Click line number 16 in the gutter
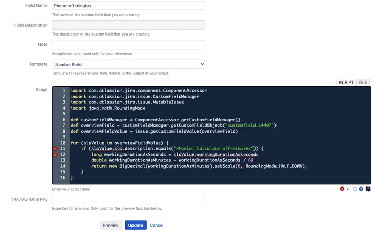The image size is (375, 234). pos(63,178)
